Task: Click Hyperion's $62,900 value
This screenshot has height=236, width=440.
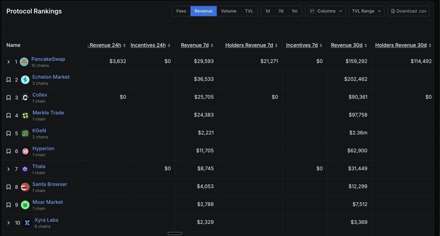Action: (357, 150)
